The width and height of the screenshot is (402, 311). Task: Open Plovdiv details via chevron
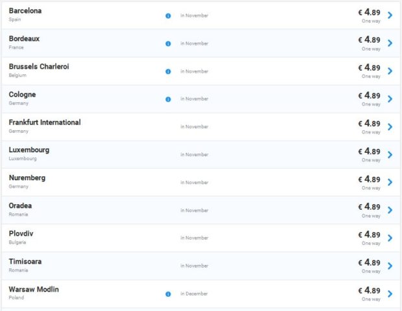click(x=390, y=238)
